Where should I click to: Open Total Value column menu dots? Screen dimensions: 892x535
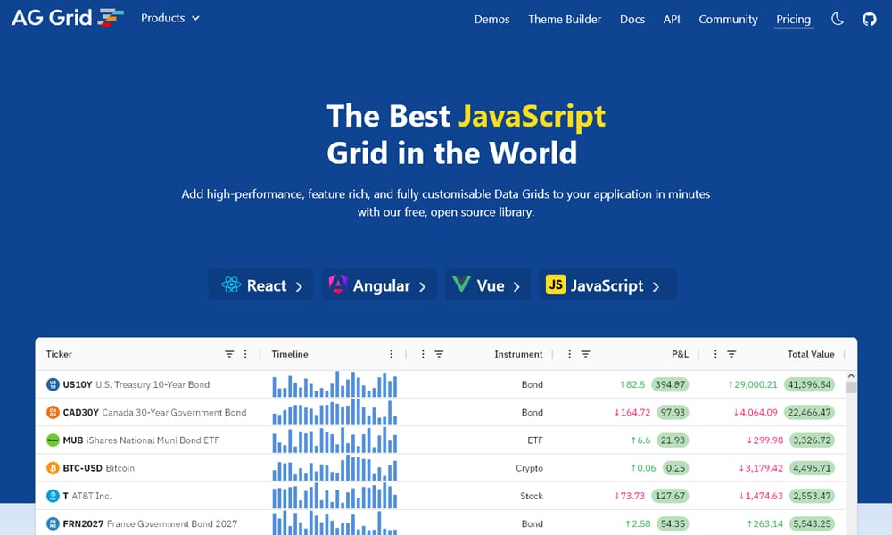(715, 354)
